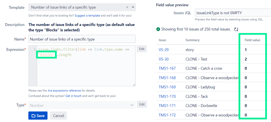Click the green success checkmark icon
Viewport: 271px width, 122px height.
coord(158,29)
